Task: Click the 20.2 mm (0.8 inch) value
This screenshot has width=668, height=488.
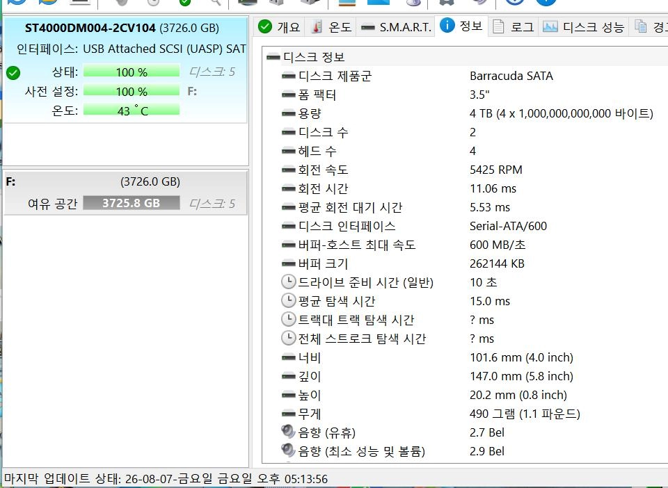Action: pos(518,395)
